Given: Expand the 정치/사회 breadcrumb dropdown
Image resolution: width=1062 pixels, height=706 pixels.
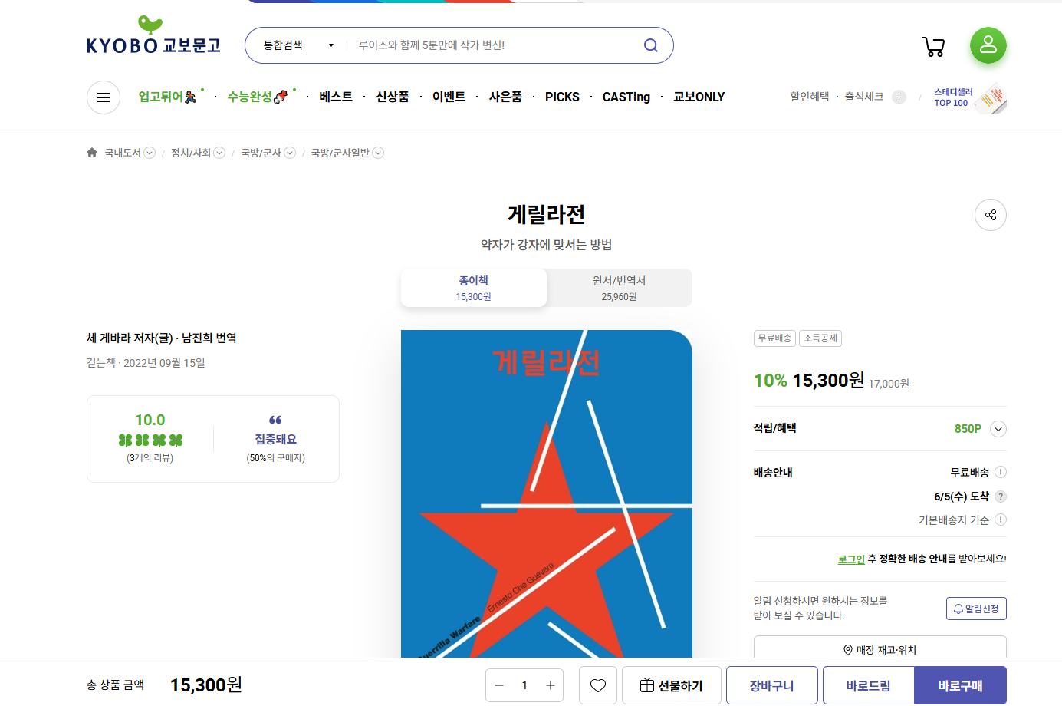Looking at the screenshot, I should [x=219, y=153].
